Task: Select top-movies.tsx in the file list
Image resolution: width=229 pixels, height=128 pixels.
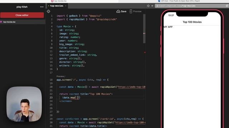Action: [x=9, y=22]
